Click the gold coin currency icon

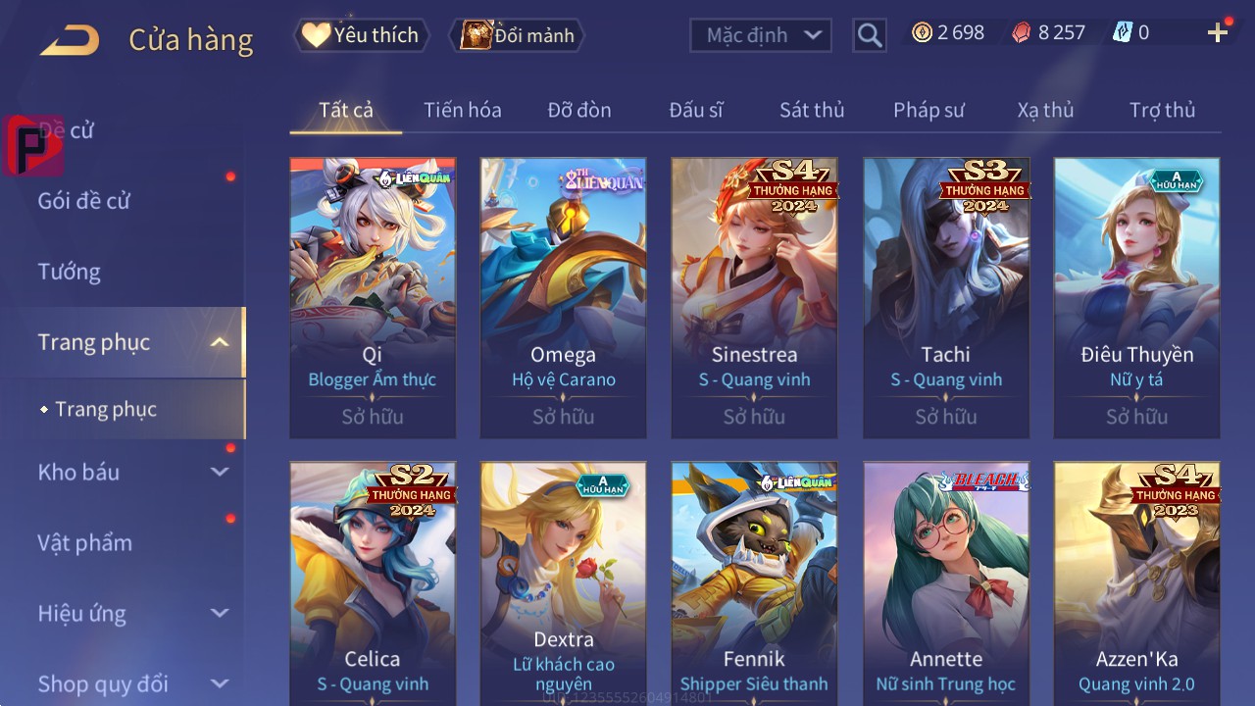(x=922, y=32)
